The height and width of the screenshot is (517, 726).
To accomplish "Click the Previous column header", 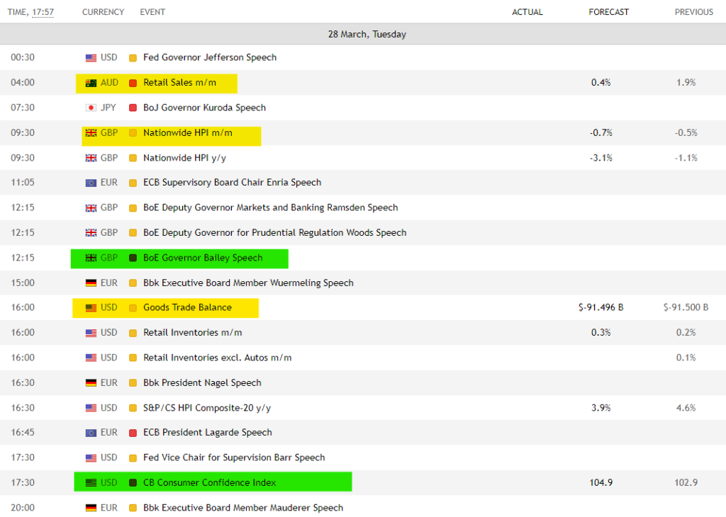I will [x=693, y=12].
